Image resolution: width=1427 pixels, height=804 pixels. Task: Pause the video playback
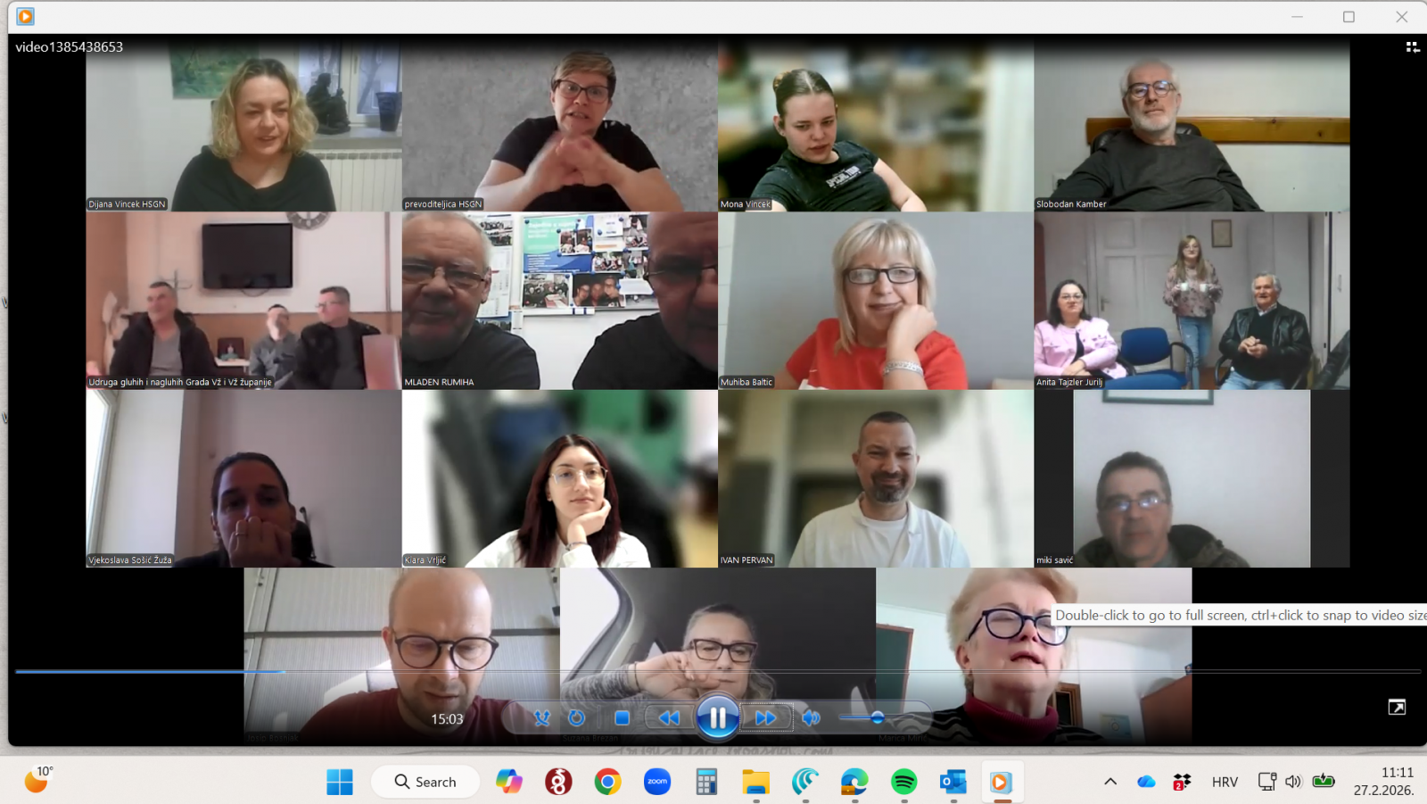click(717, 717)
